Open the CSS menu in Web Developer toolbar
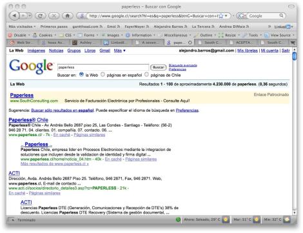The width and height of the screenshot is (303, 233). (x=67, y=35)
